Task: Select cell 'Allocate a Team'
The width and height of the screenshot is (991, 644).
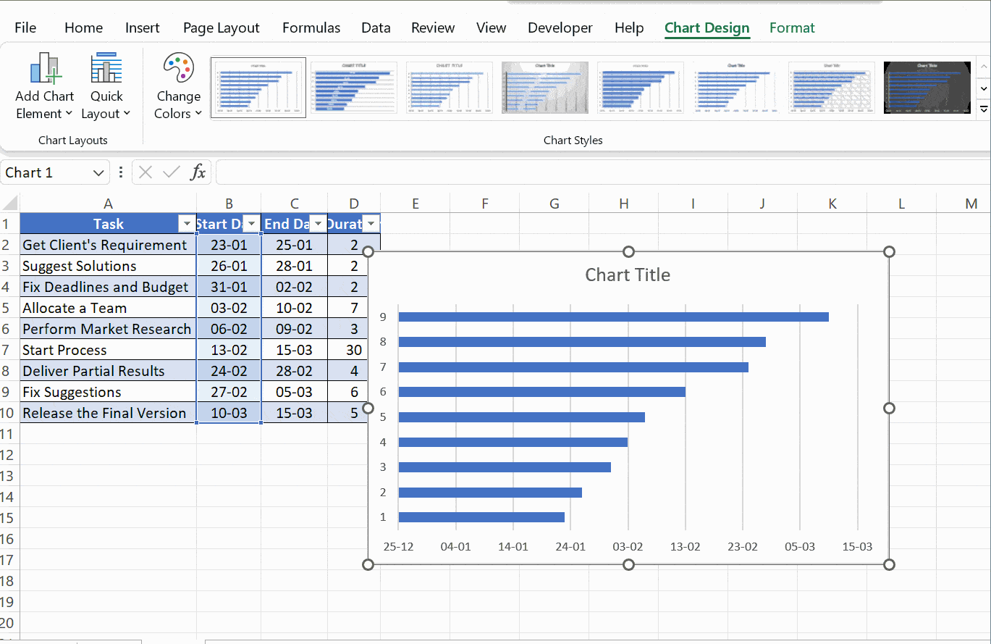Action: tap(108, 308)
